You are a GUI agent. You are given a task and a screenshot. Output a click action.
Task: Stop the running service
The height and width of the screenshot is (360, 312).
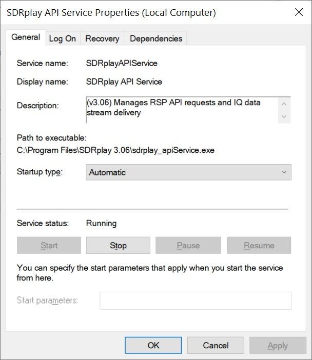(x=118, y=246)
